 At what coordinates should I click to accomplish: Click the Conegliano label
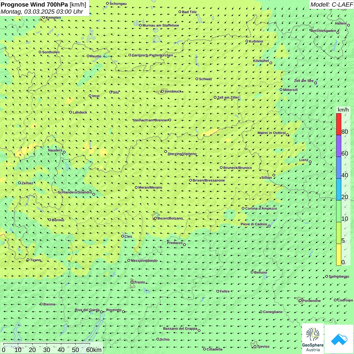pyautogui.click(x=273, y=312)
